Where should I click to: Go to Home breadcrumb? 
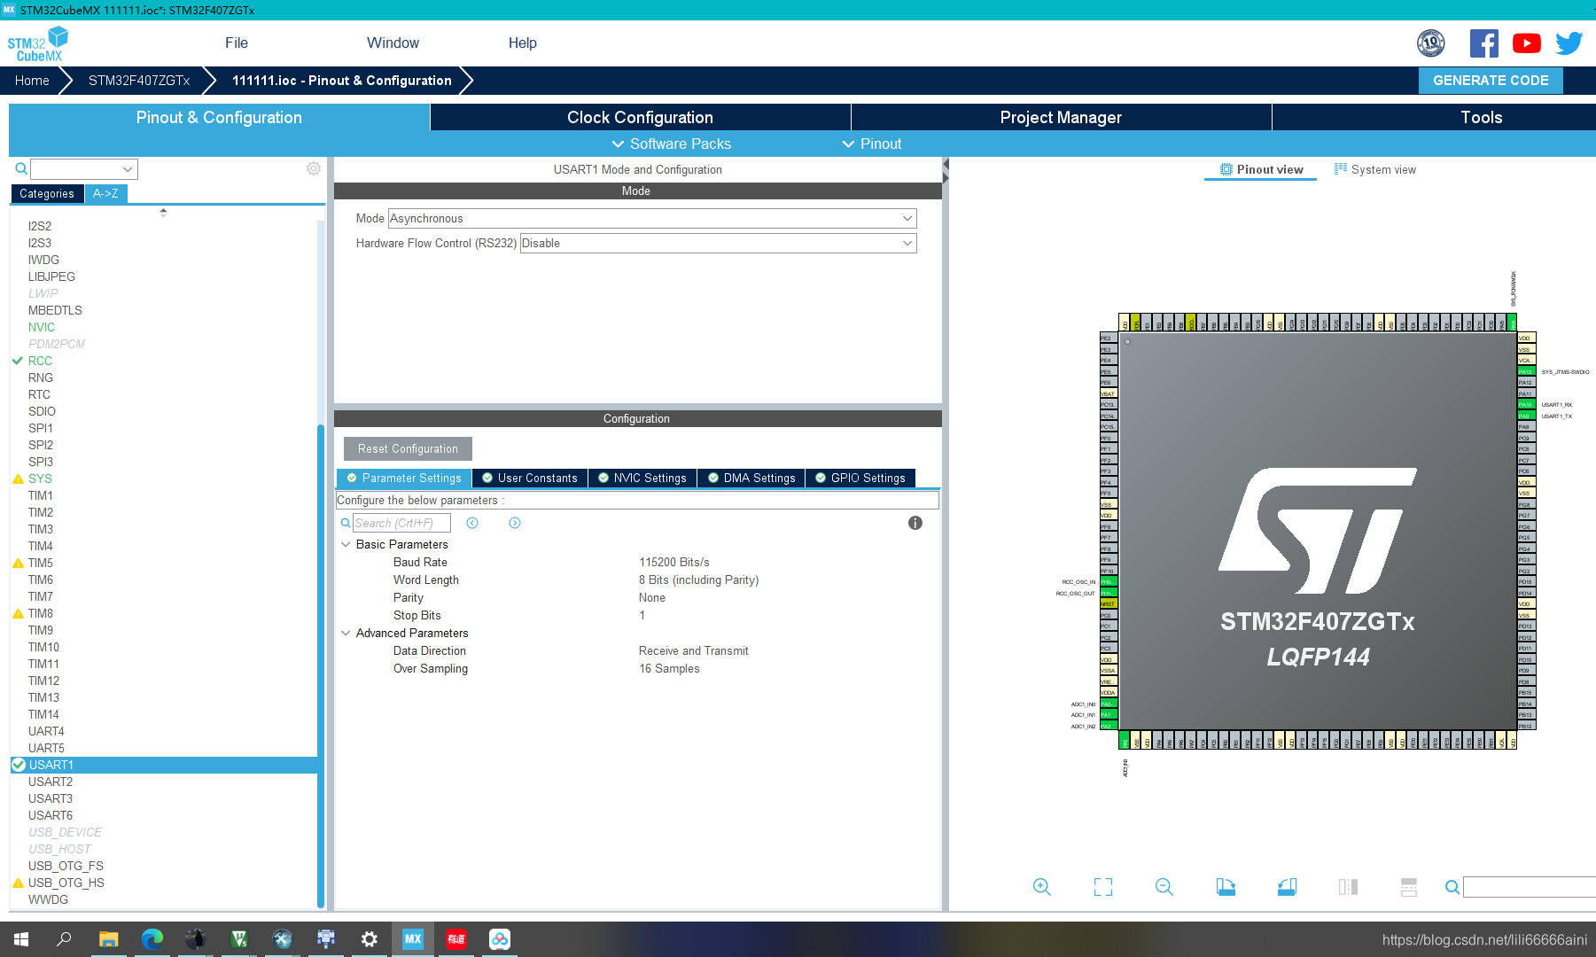point(32,80)
